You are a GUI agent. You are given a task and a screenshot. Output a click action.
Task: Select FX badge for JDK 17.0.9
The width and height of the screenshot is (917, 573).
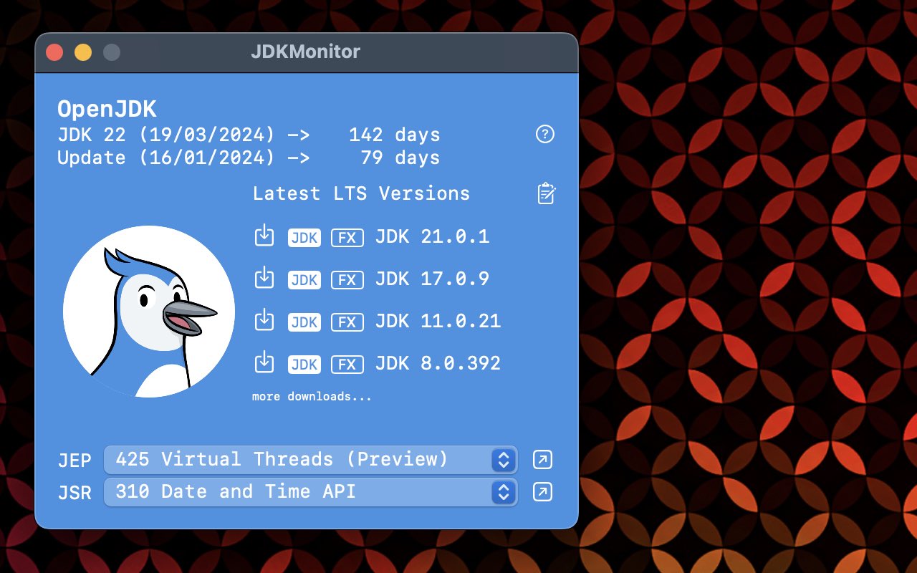[x=347, y=280]
